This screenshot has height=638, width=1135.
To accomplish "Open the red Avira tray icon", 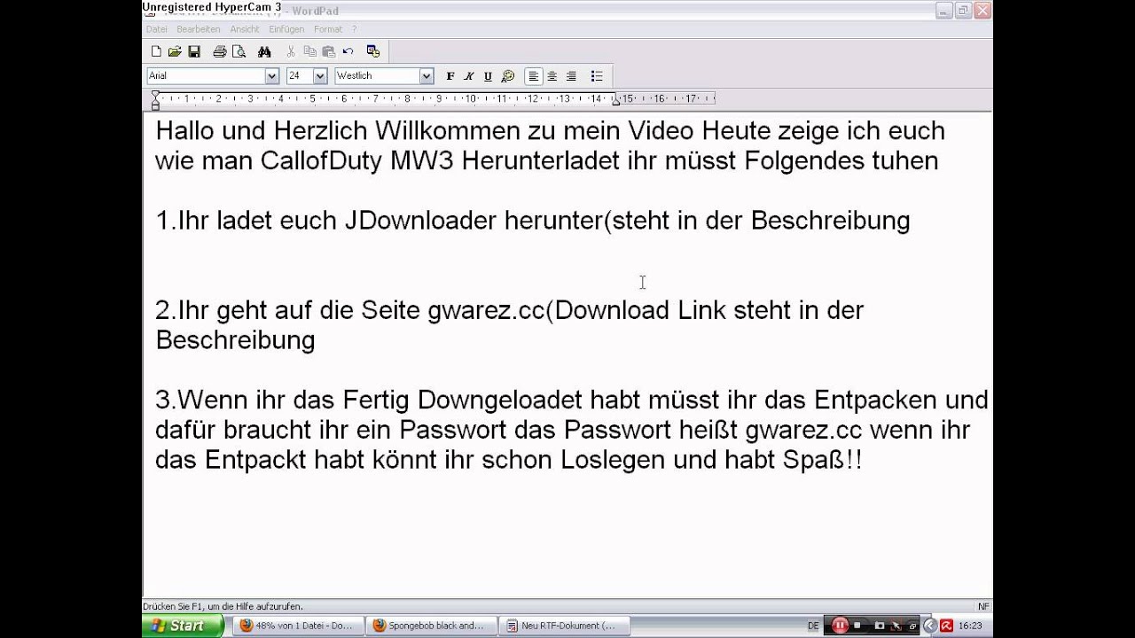I will coord(947,626).
